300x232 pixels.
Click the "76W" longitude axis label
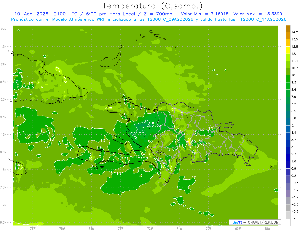33,229
